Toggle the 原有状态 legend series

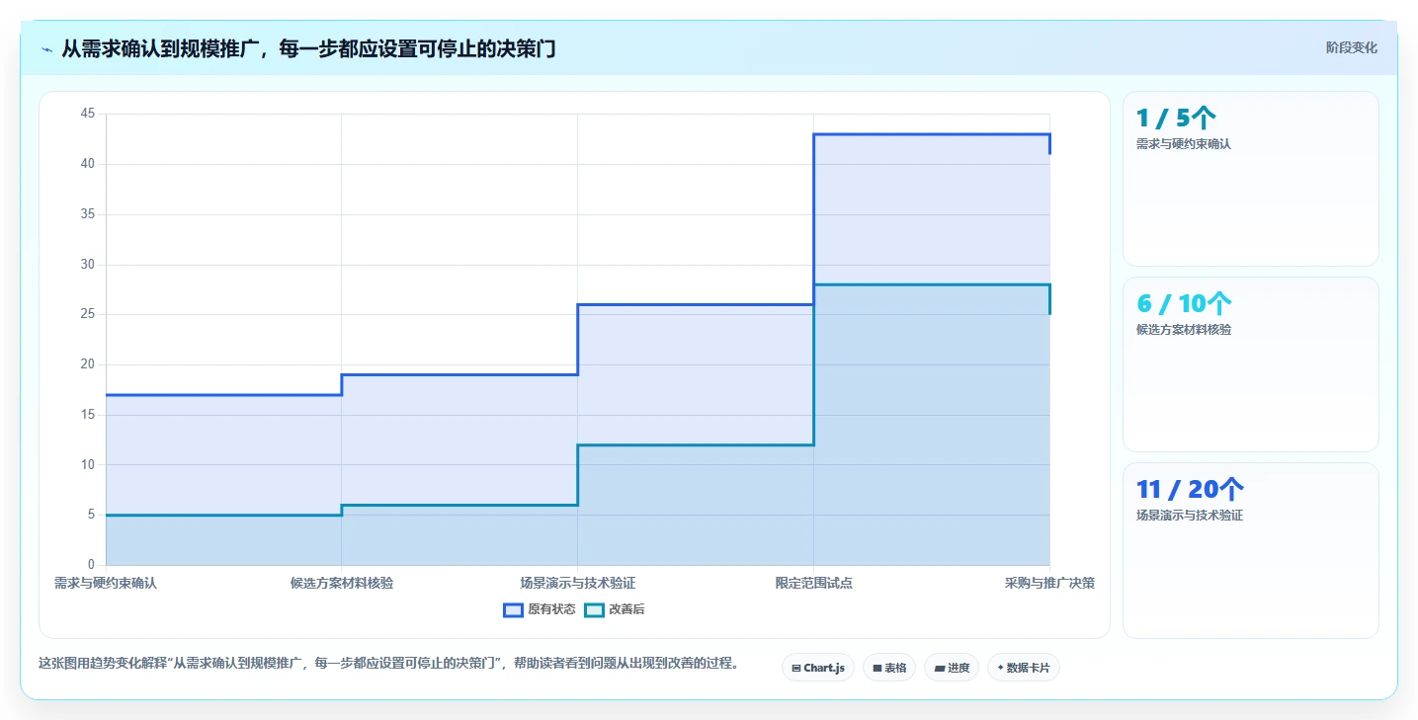(x=540, y=609)
